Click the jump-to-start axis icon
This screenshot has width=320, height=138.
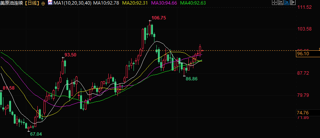click(x=281, y=2)
